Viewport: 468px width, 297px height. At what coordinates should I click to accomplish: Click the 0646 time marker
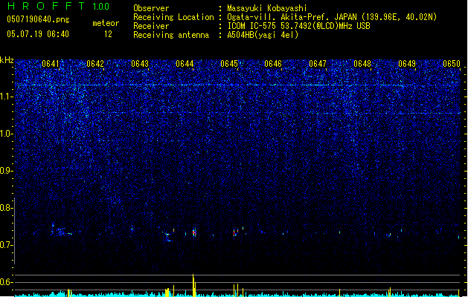click(x=273, y=64)
